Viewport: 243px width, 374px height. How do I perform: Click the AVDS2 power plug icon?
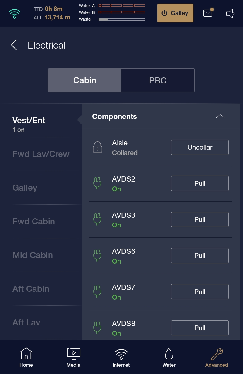[97, 184]
